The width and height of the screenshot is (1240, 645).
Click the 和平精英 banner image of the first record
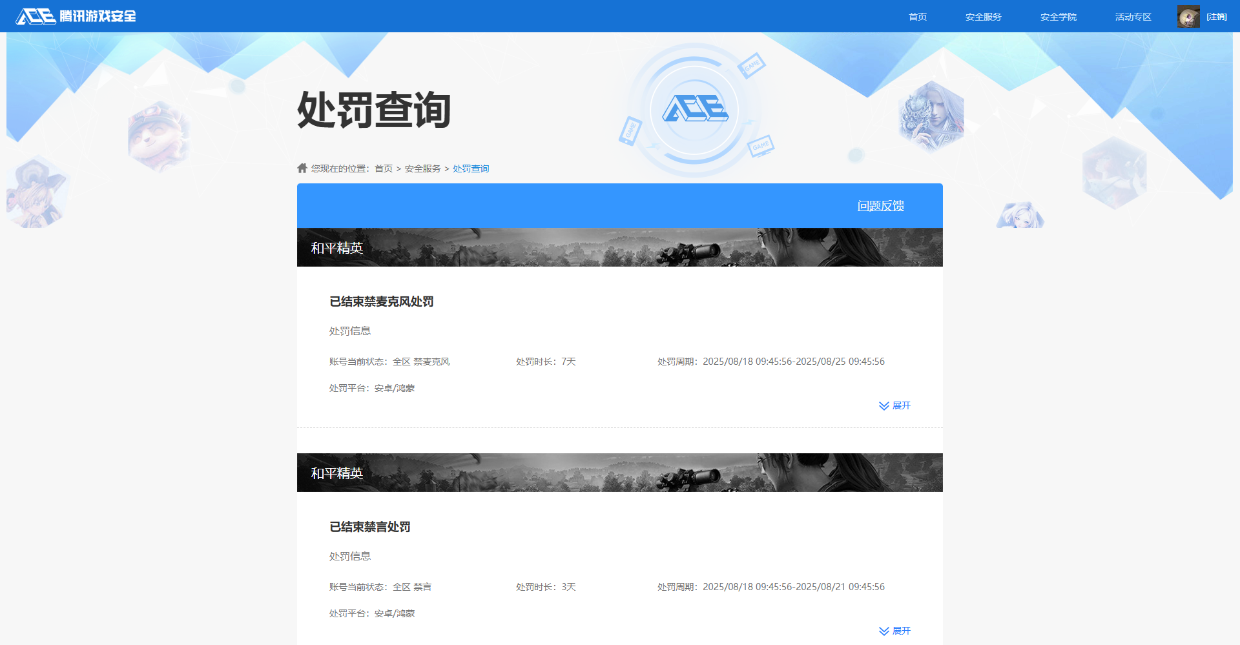click(619, 247)
